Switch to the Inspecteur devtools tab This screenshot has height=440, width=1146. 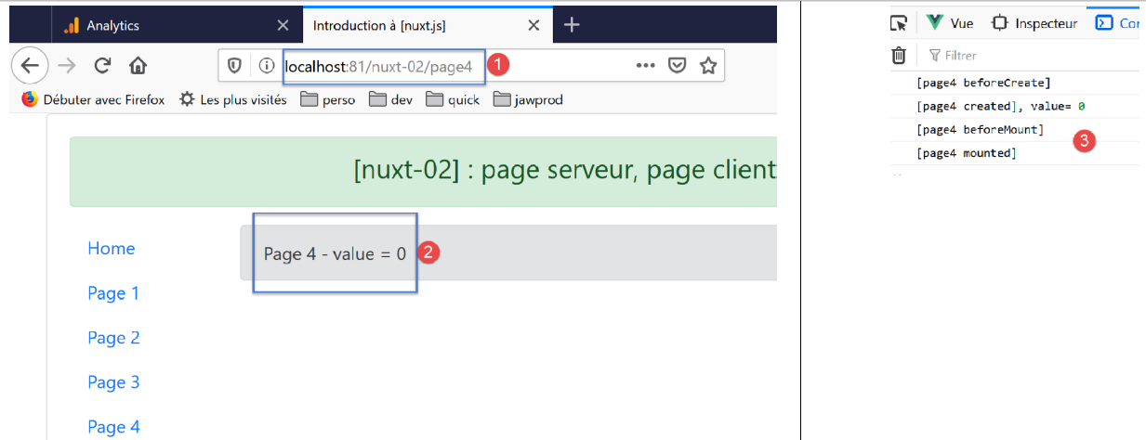point(1034,23)
